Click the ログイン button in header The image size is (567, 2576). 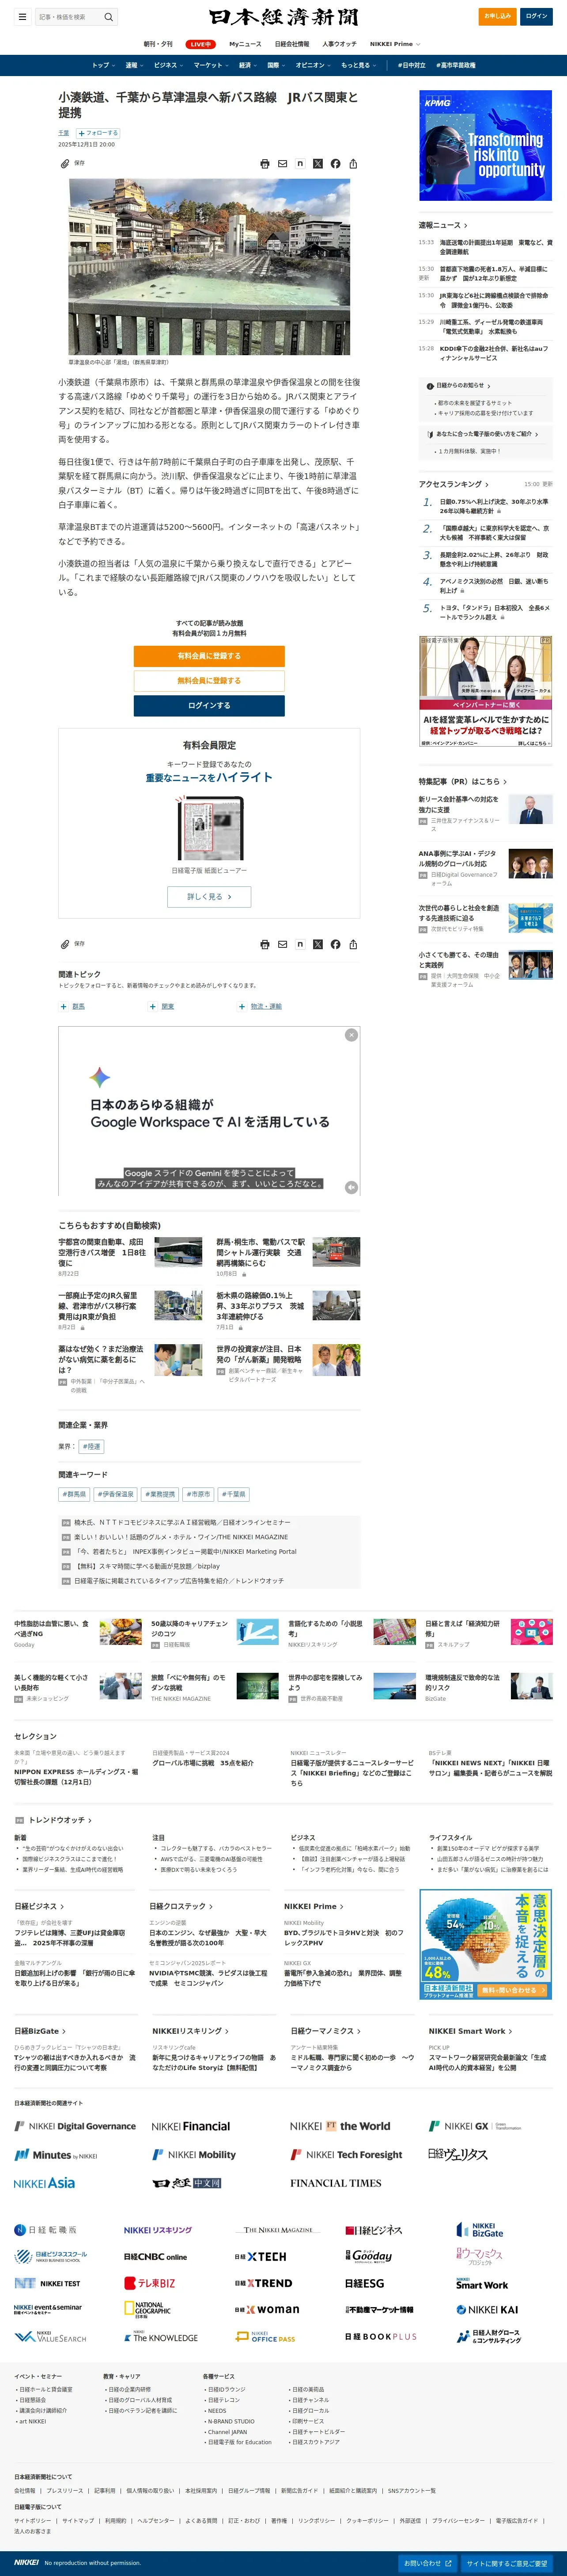pyautogui.click(x=536, y=16)
